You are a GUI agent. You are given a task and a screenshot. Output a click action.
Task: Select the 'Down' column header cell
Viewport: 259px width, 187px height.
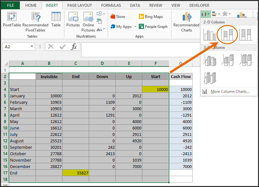click(102, 77)
